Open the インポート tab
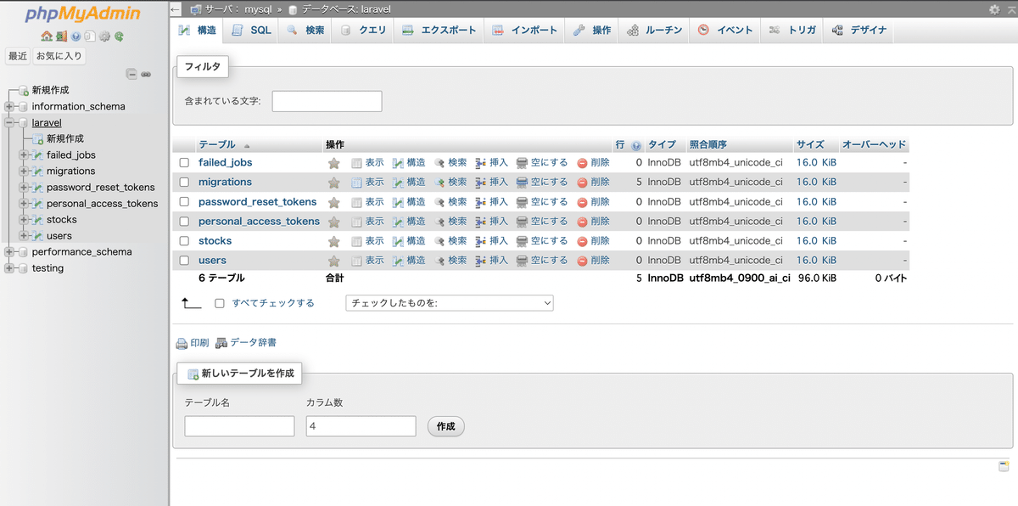This screenshot has height=506, width=1018. point(524,31)
